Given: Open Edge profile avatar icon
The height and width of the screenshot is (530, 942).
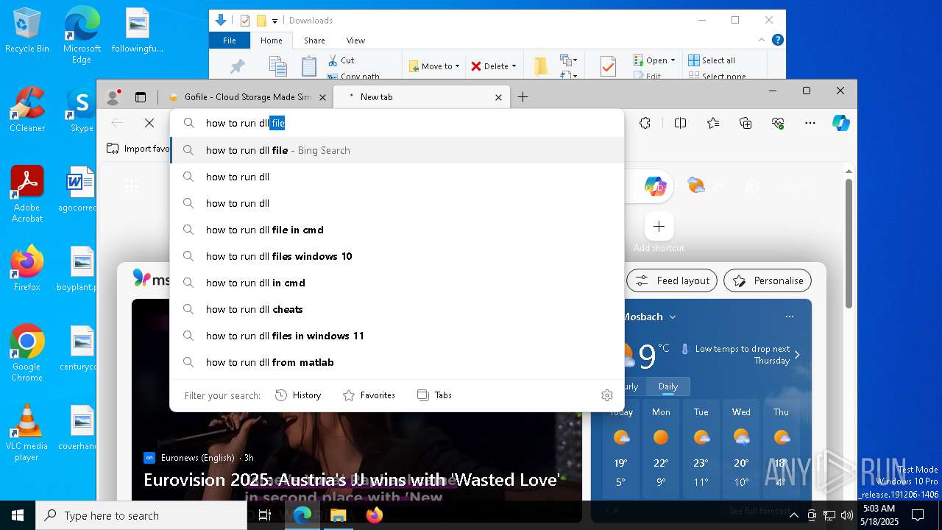Looking at the screenshot, I should pyautogui.click(x=113, y=96).
